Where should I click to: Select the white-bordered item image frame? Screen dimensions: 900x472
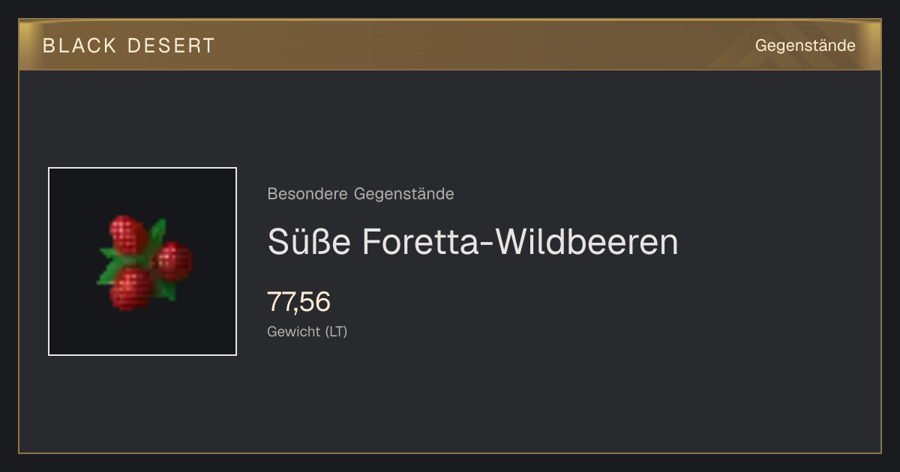pos(142,261)
